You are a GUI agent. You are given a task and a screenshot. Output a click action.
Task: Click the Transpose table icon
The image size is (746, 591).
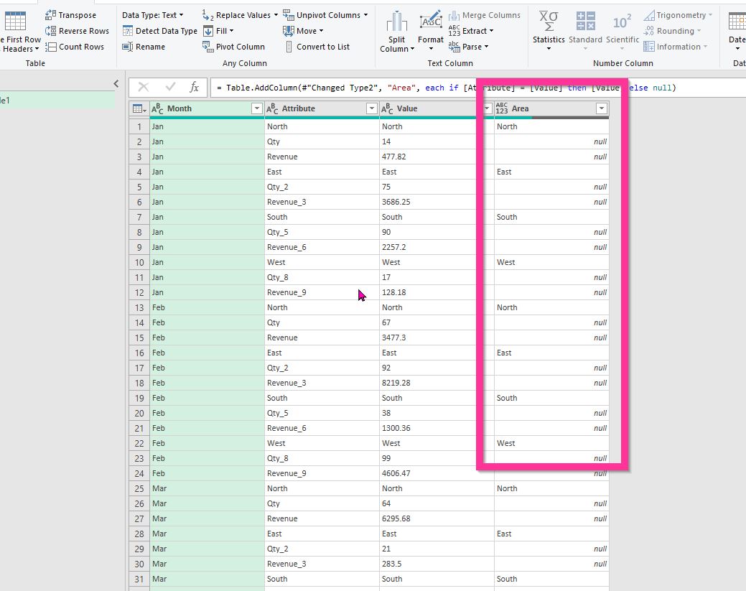51,15
